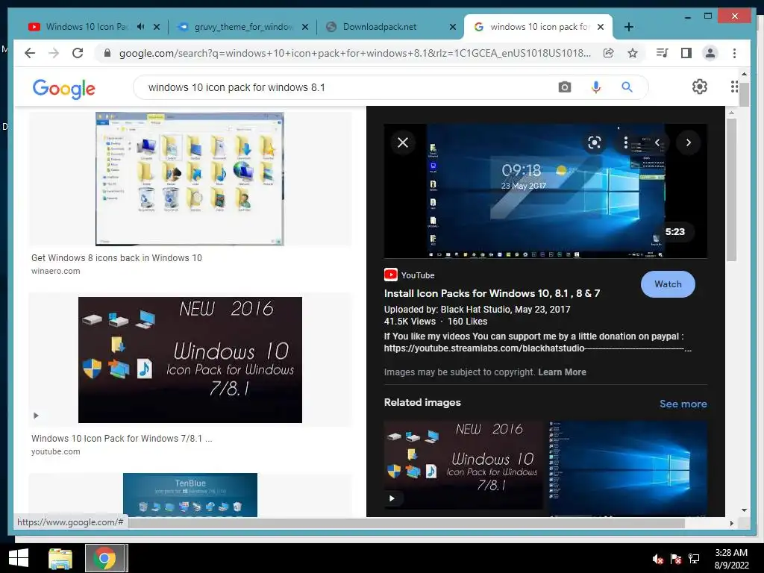This screenshot has width=764, height=573.
Task: Switch to Windows 10 Icon Pack YouTube tab
Action: click(x=88, y=27)
